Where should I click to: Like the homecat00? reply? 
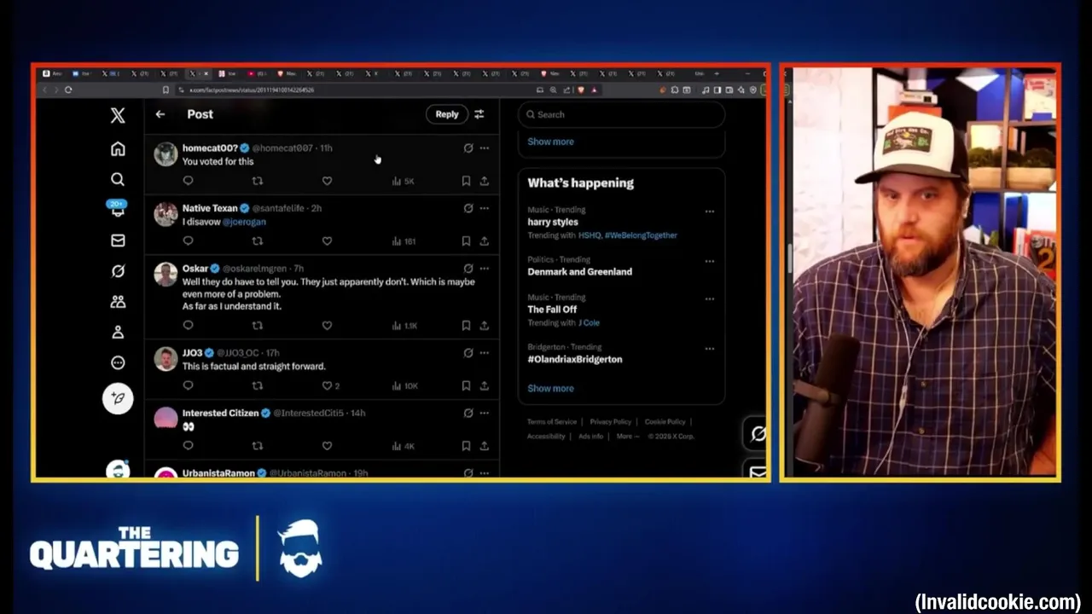coord(327,181)
